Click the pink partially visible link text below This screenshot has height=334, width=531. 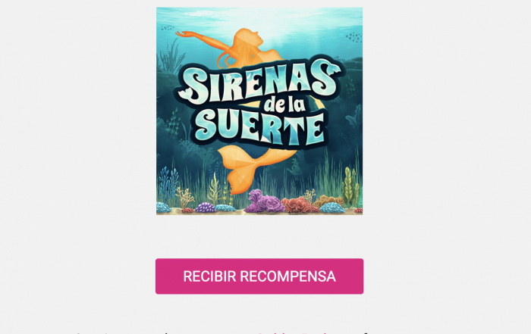pyautogui.click(x=291, y=332)
